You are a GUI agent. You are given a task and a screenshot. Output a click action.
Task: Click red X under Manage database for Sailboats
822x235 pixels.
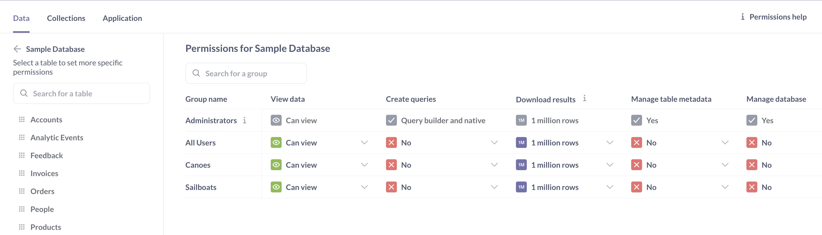click(x=752, y=187)
